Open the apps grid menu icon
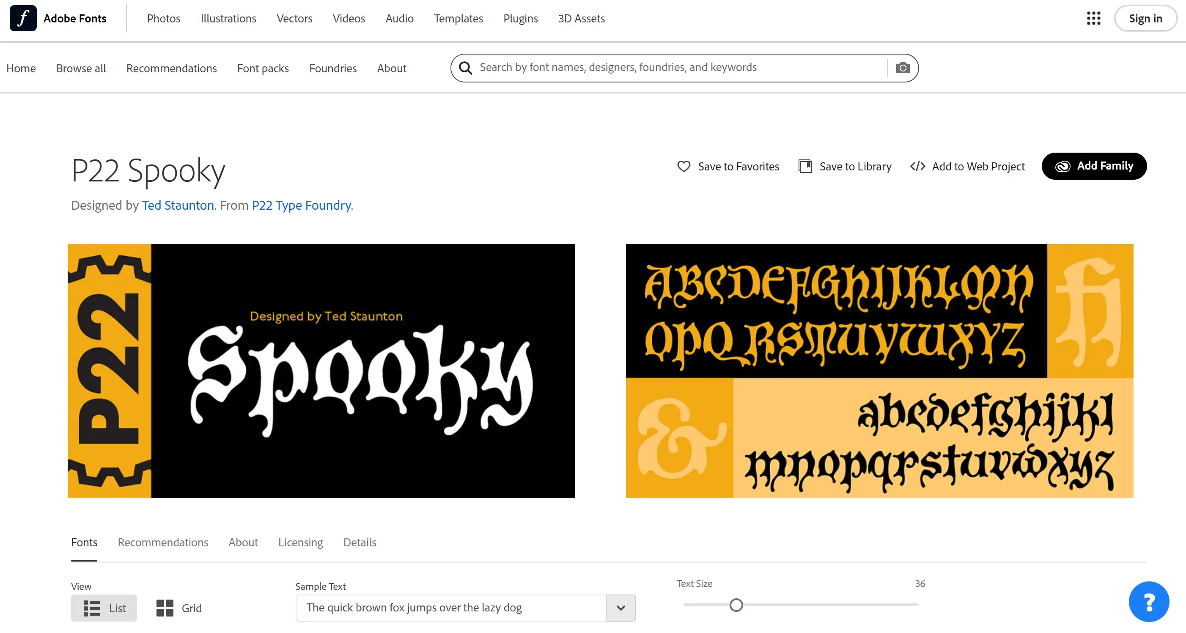This screenshot has height=633, width=1186. [x=1094, y=19]
